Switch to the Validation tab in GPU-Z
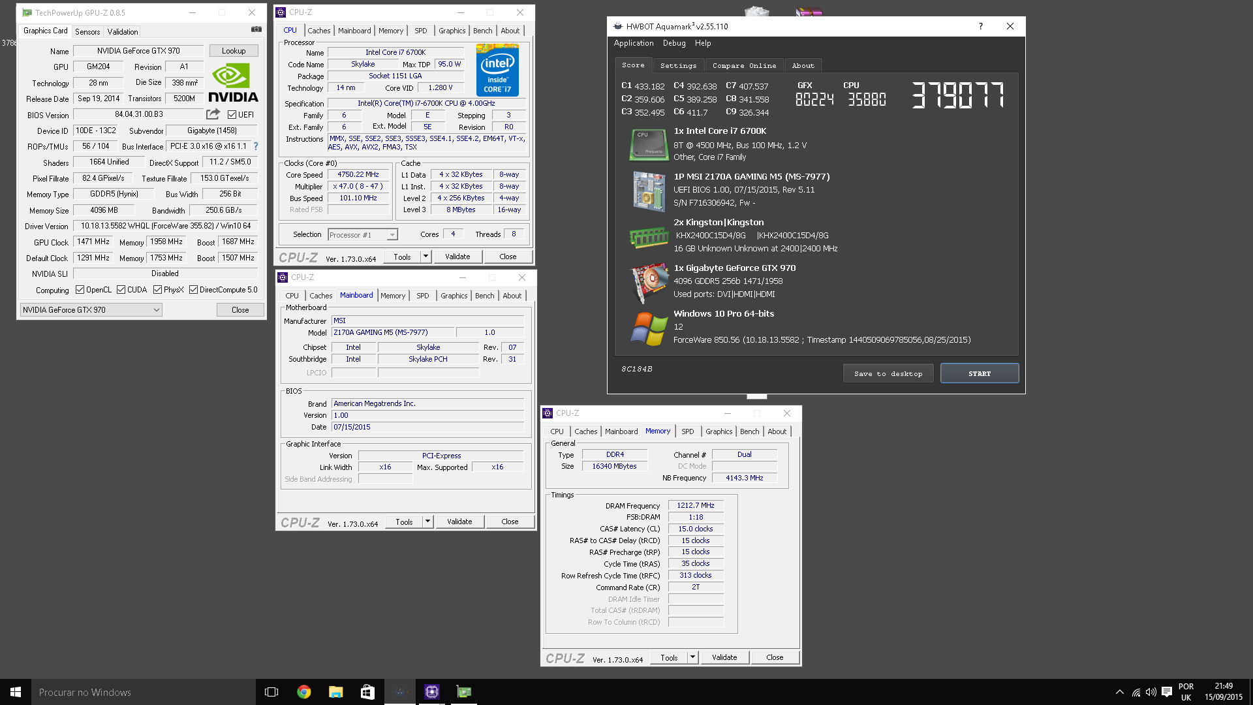The image size is (1253, 705). pyautogui.click(x=123, y=31)
